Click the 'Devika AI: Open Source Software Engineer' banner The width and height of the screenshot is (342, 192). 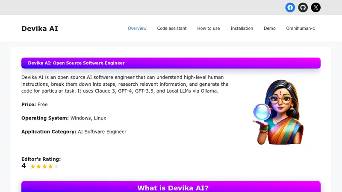[x=171, y=63]
